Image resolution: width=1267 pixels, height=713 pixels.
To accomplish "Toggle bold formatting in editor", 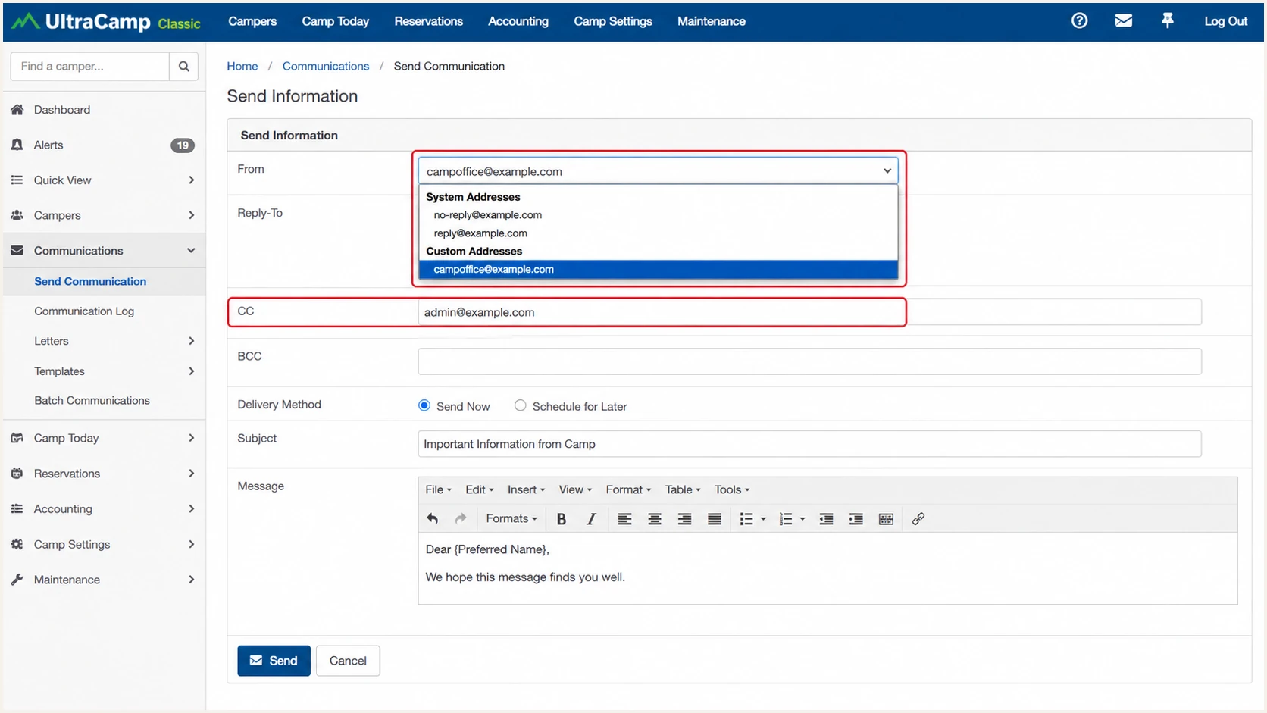I will coord(562,519).
